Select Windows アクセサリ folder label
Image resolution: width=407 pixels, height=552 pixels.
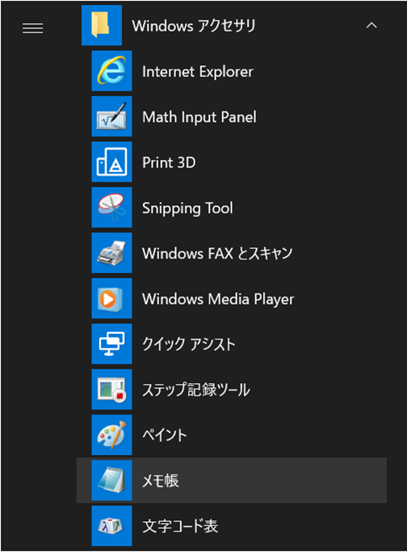coord(194,26)
